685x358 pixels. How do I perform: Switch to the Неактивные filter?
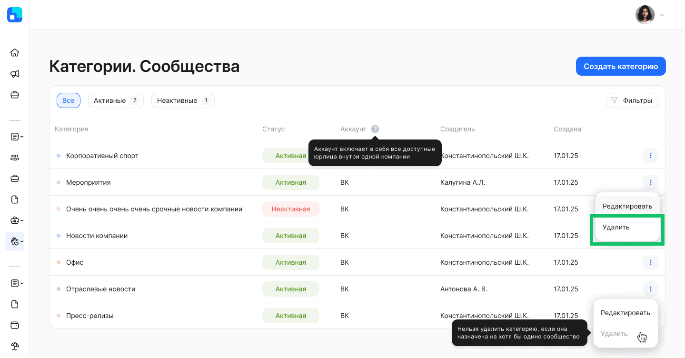click(x=183, y=100)
